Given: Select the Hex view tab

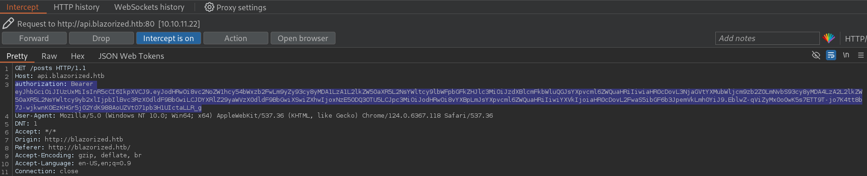Looking at the screenshot, I should click(x=77, y=56).
